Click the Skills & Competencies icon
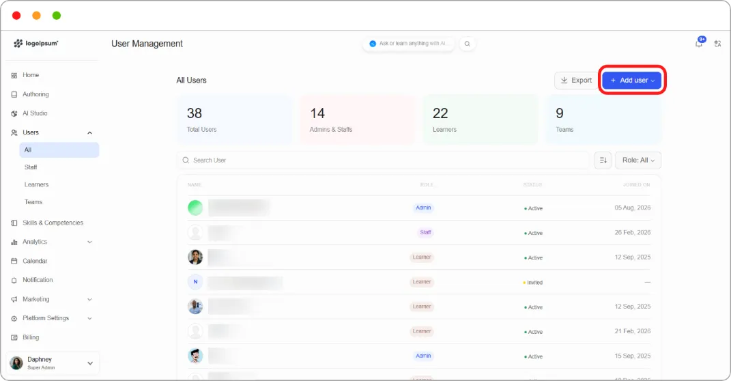 14,223
